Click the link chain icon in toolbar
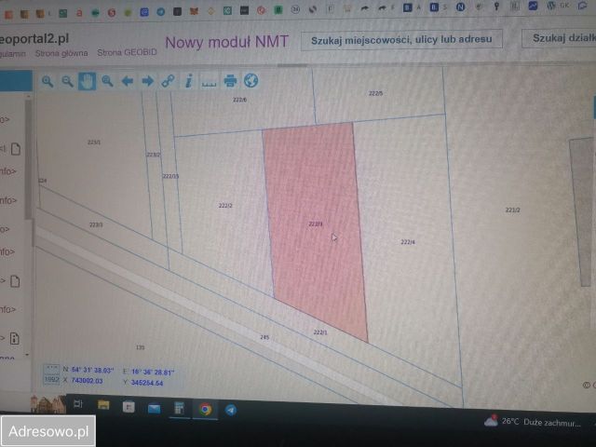The width and height of the screenshot is (596, 447). pos(168,81)
